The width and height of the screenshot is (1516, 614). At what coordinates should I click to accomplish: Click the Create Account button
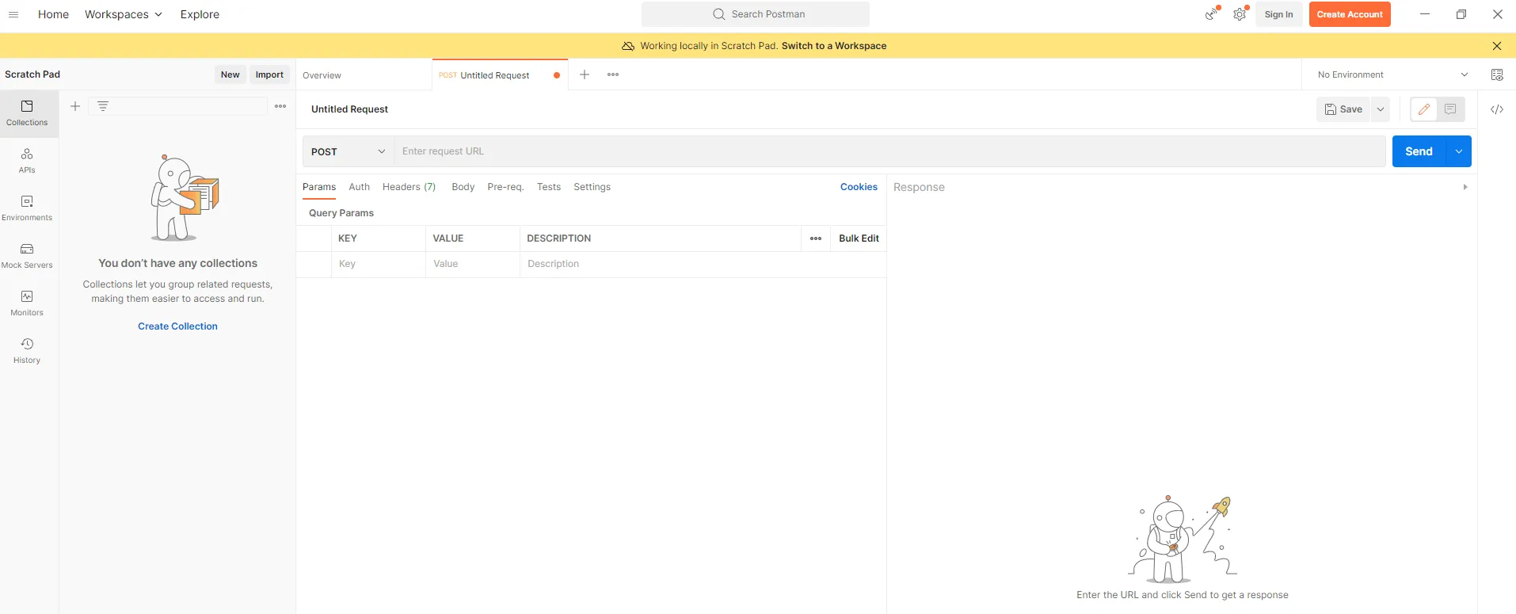tap(1350, 14)
